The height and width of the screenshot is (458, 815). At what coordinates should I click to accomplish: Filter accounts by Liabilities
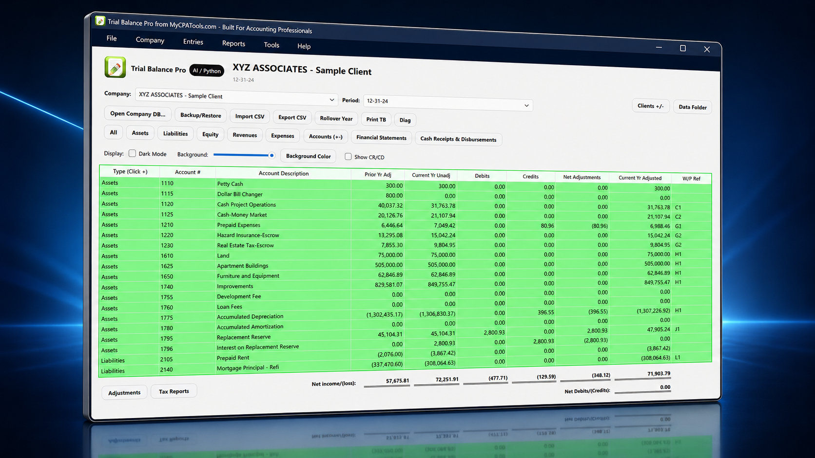175,134
